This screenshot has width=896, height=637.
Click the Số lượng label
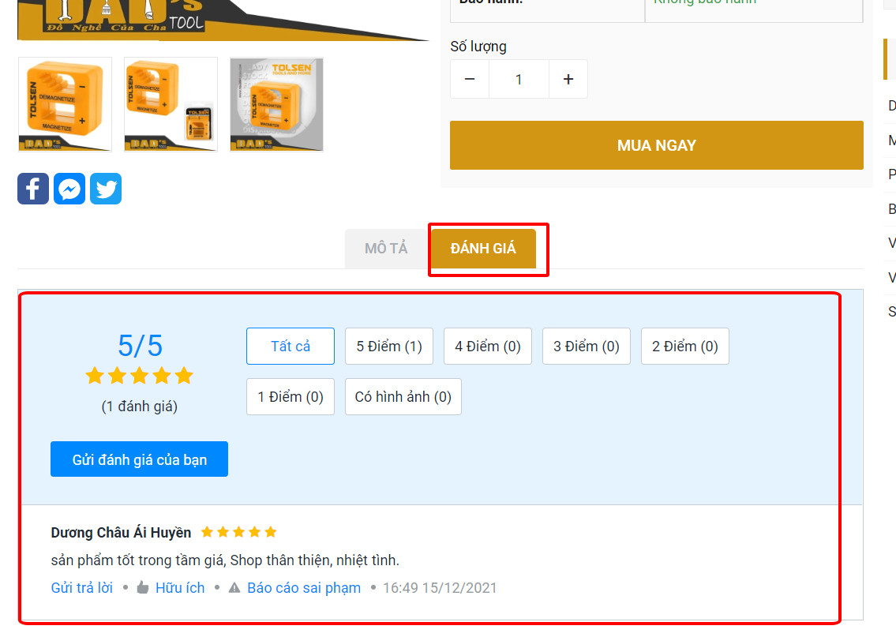click(x=478, y=47)
